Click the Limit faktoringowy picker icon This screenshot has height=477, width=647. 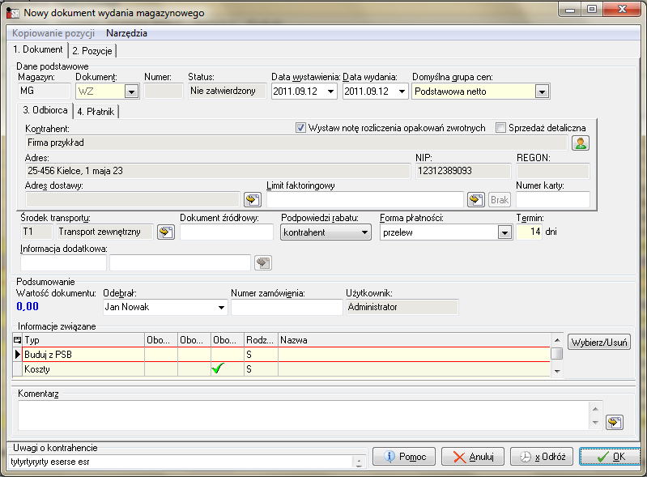tap(476, 200)
